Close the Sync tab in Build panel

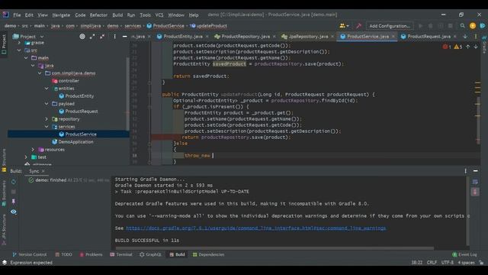(43, 171)
